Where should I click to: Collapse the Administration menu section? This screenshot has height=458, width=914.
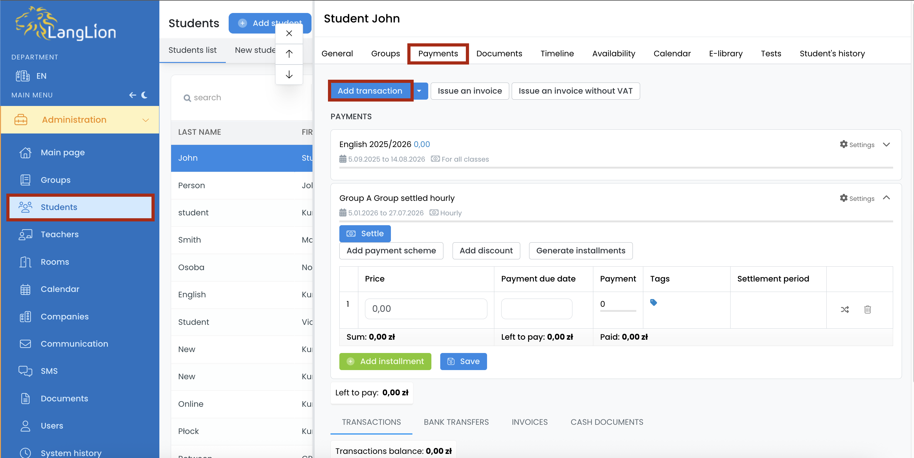(145, 120)
